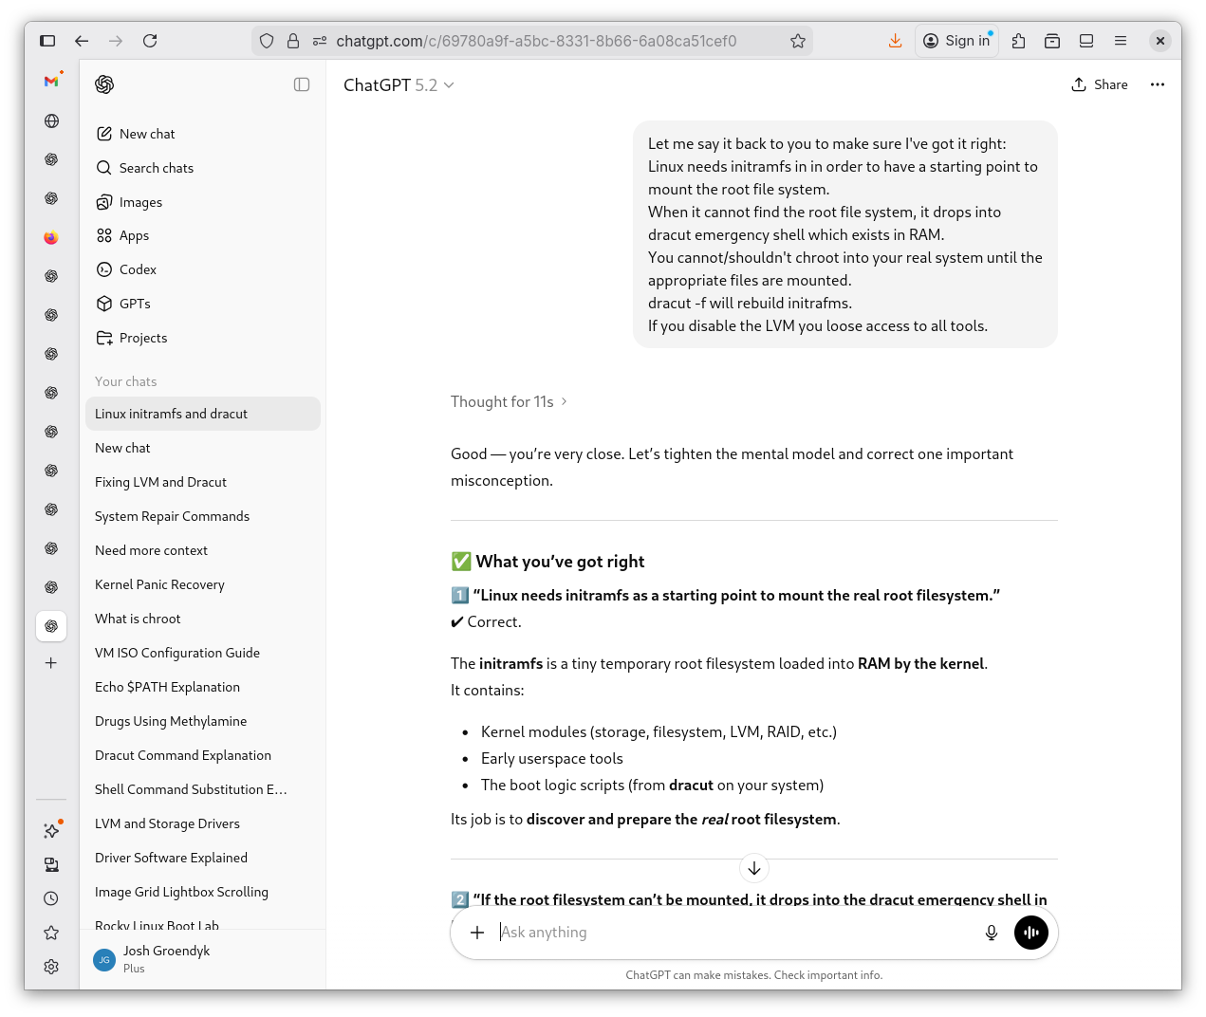Screen dimensions: 1206x1017
Task: Open the three-dots conversation options menu
Action: pos(1157,84)
